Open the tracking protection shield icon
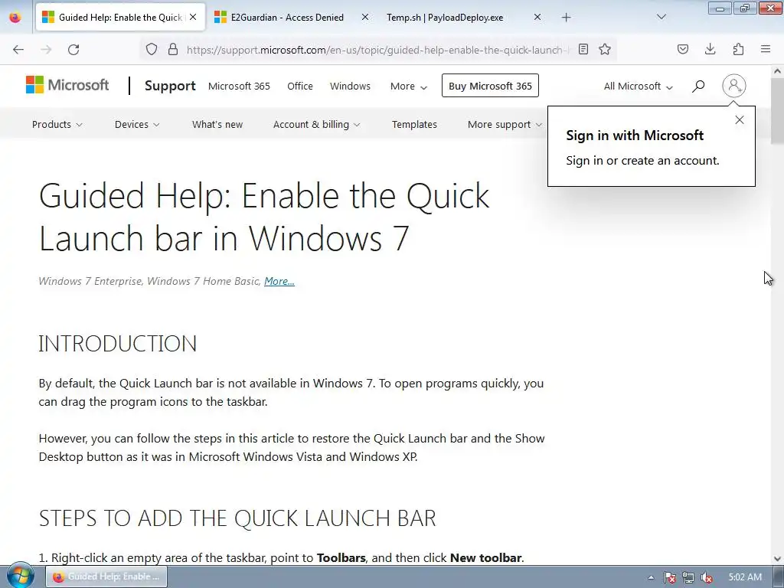The width and height of the screenshot is (784, 588). point(152,49)
